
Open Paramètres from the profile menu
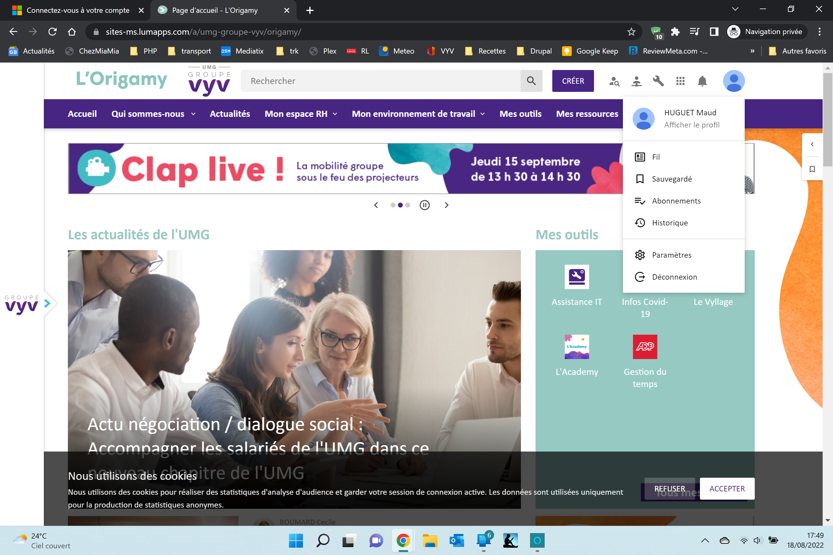pyautogui.click(x=671, y=255)
